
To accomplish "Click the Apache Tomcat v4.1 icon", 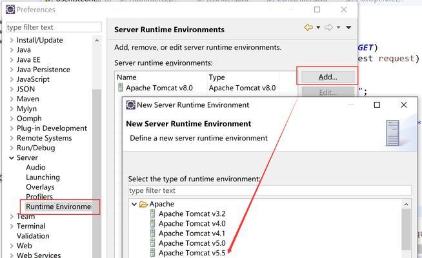I will pos(152,233).
